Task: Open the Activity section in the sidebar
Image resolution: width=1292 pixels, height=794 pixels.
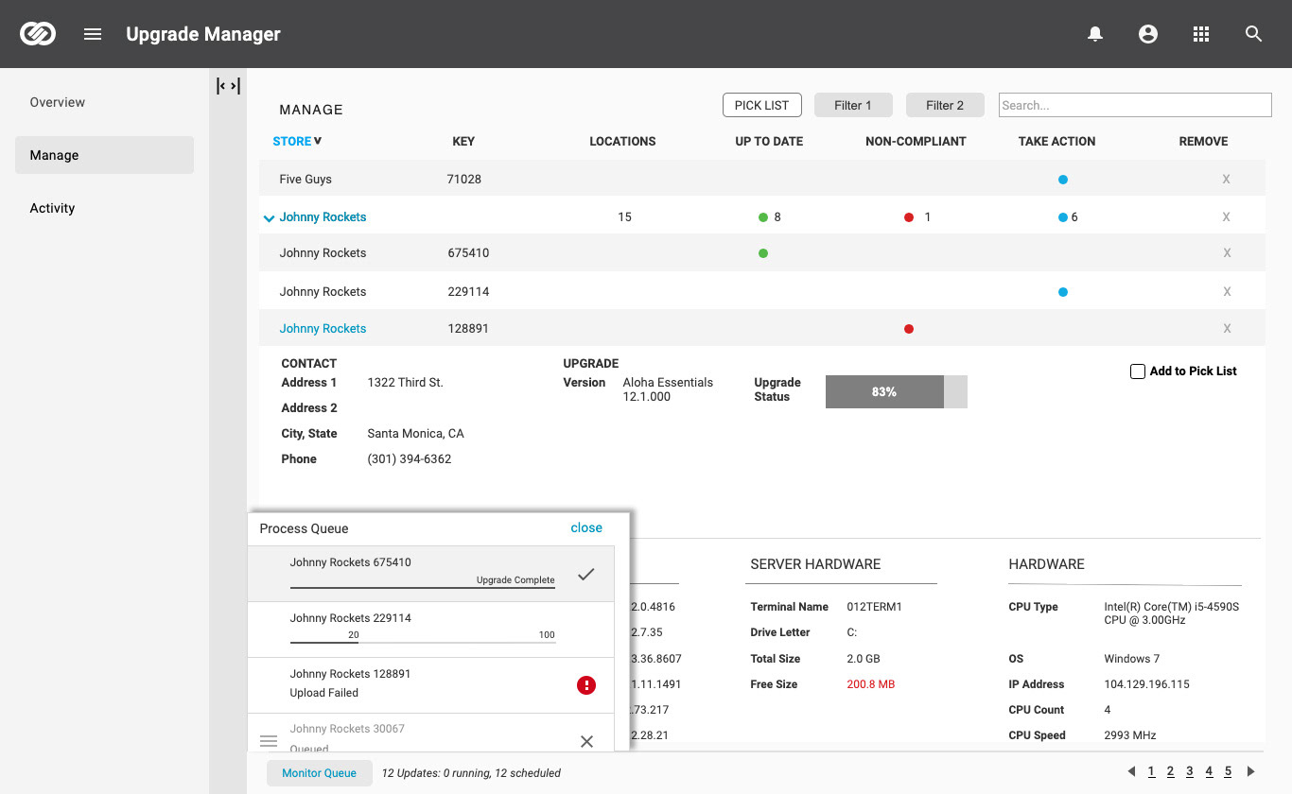Action: [x=52, y=208]
